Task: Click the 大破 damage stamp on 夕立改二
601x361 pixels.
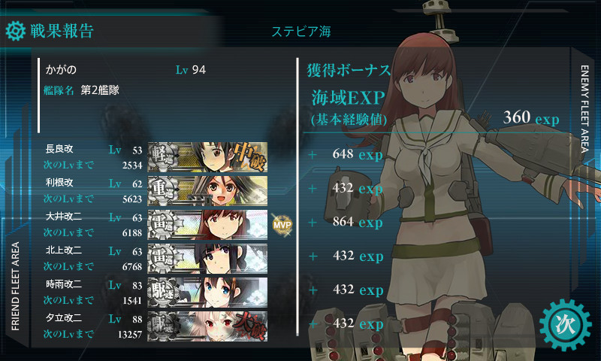Action: (x=250, y=326)
